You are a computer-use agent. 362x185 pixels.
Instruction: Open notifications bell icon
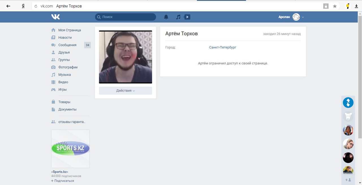click(x=166, y=17)
